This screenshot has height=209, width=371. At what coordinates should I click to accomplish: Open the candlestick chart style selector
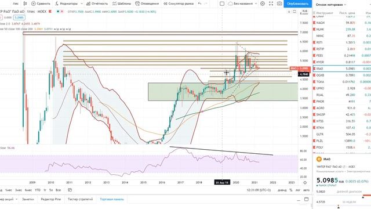pos(25,3)
